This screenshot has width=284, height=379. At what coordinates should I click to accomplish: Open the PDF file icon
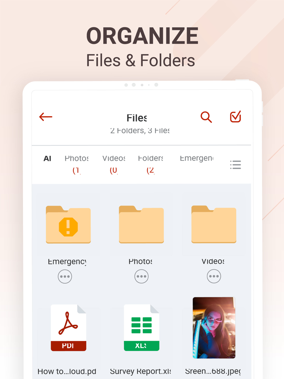[68, 328]
